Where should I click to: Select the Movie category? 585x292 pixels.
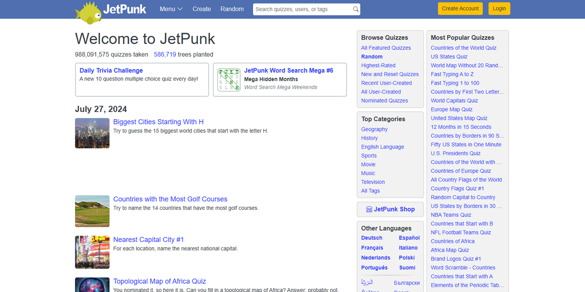(369, 164)
